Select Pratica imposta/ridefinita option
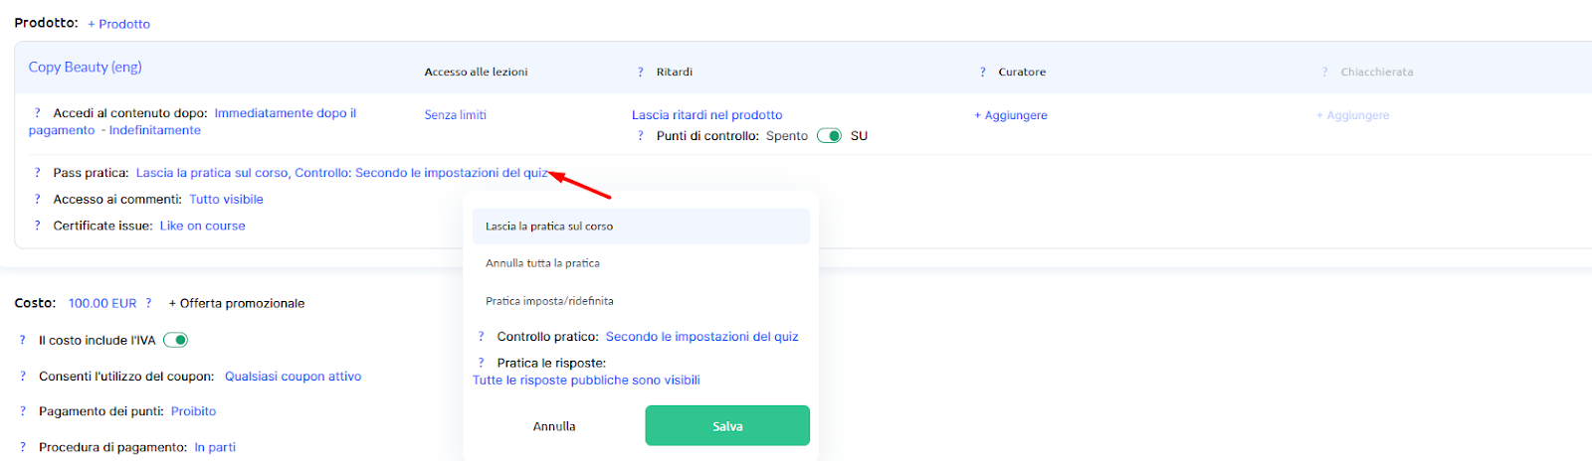 (549, 301)
